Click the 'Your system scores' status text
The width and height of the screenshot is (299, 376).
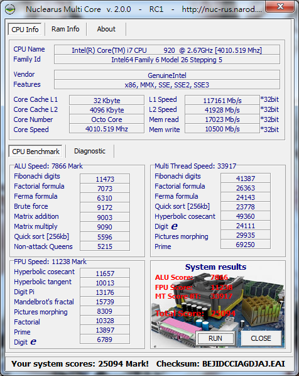pos(80,364)
